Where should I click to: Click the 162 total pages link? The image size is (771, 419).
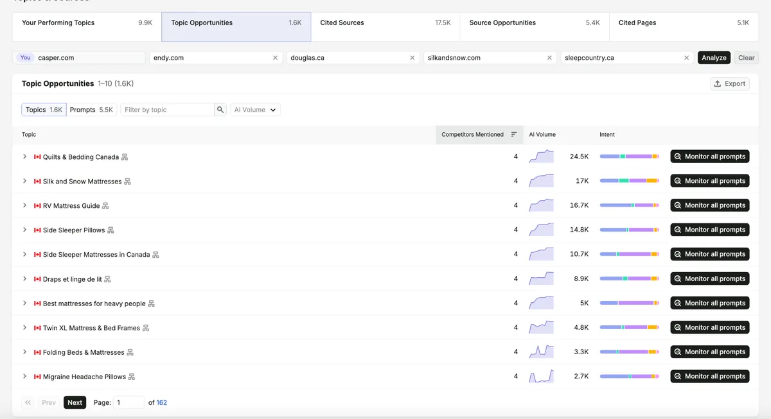click(162, 402)
